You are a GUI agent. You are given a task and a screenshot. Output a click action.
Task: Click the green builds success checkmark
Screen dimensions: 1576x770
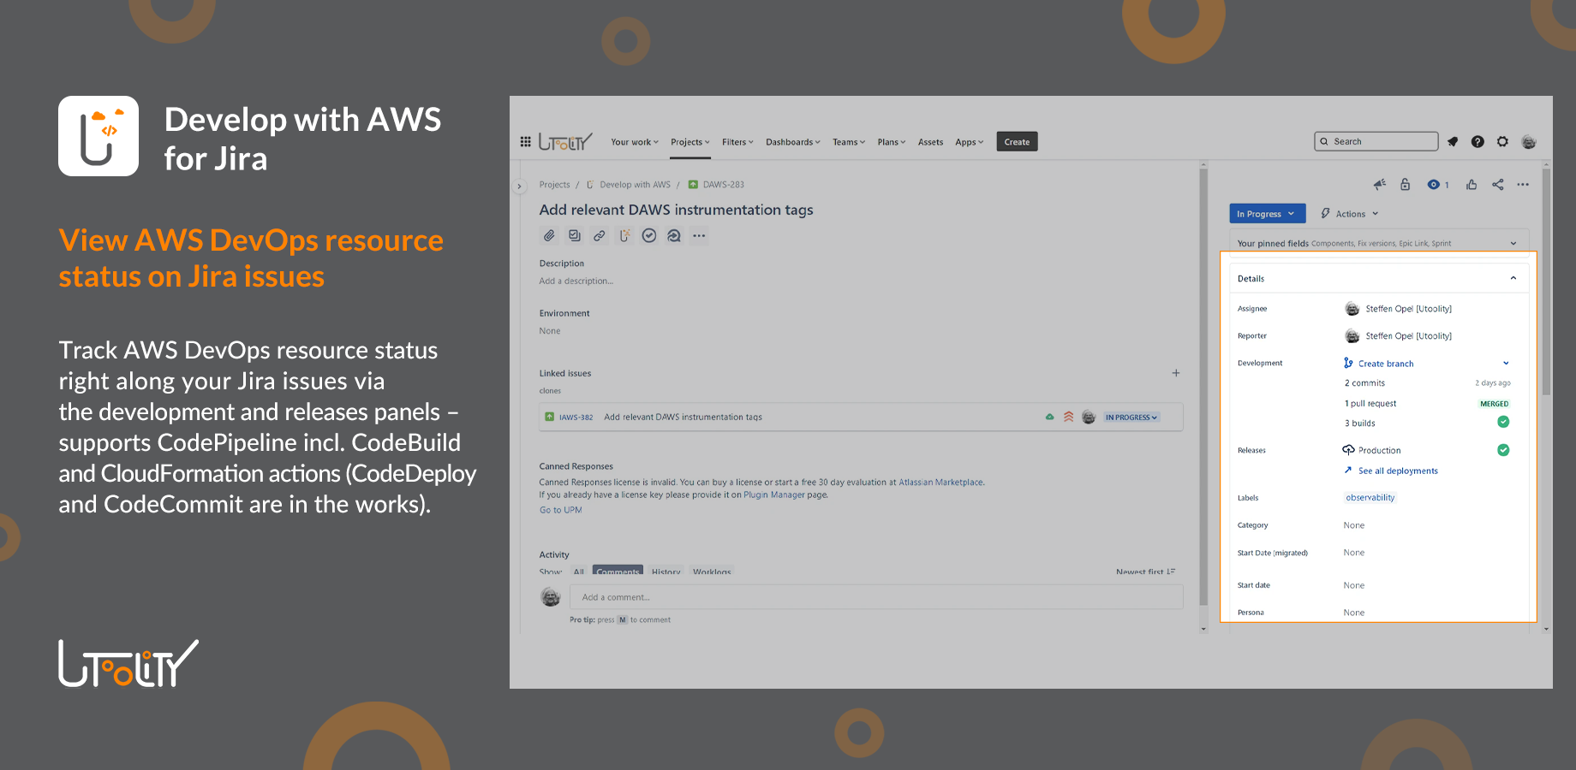[x=1503, y=422]
